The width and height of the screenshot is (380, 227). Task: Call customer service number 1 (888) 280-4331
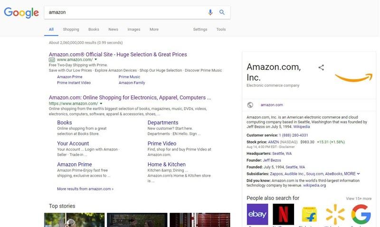tap(293, 135)
